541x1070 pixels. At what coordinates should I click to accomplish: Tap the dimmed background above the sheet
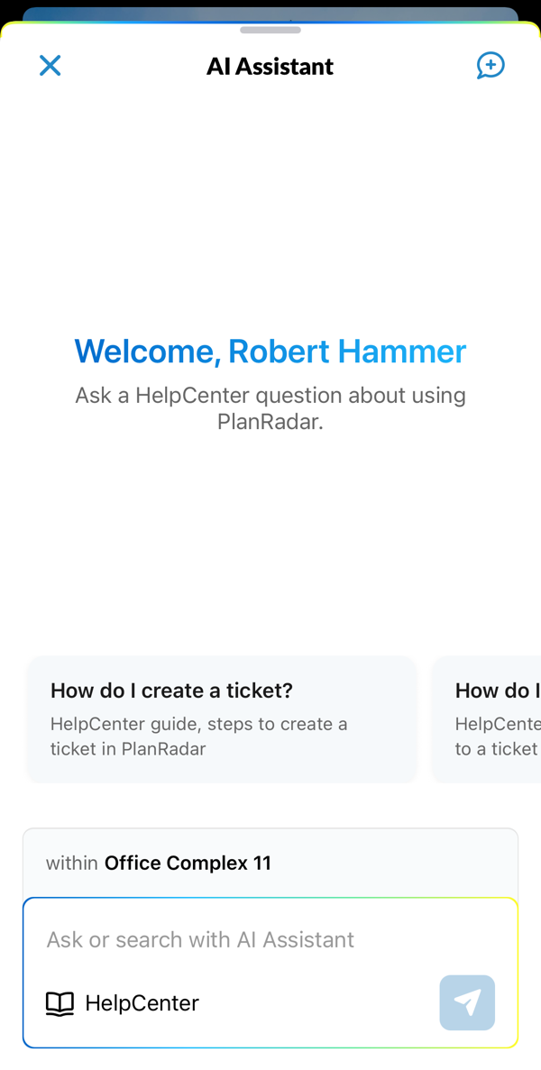coord(270,13)
